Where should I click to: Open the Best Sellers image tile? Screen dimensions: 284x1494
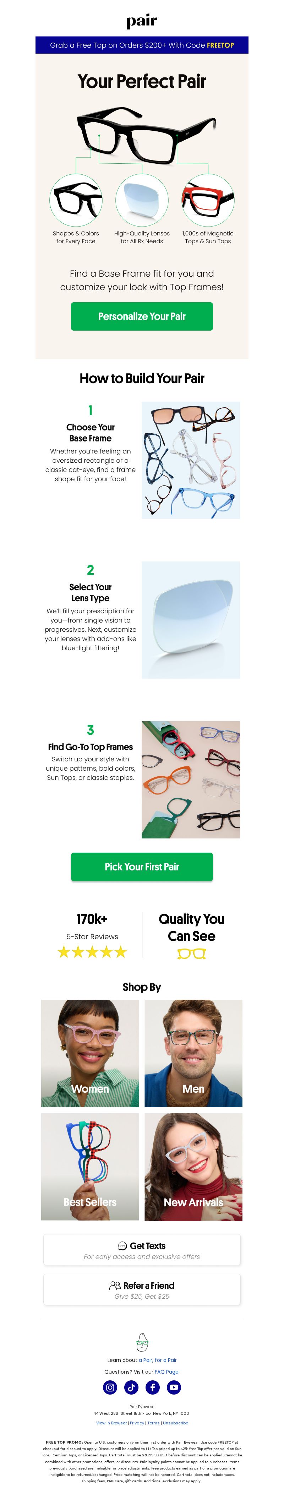click(x=90, y=1167)
